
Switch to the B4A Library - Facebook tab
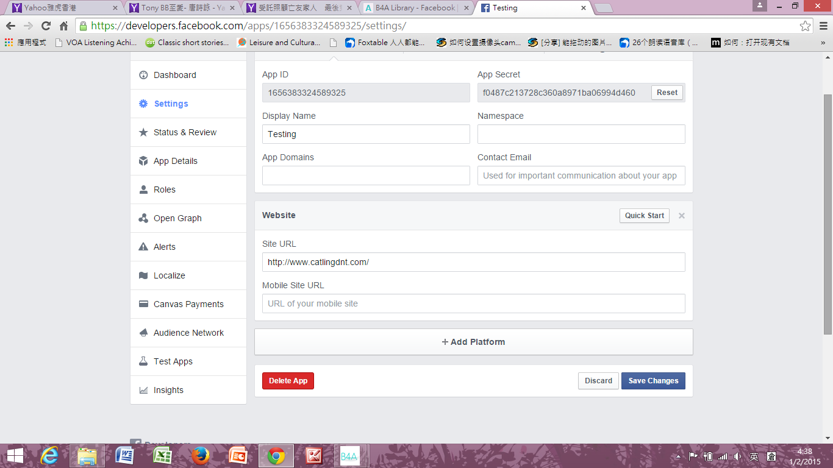(x=416, y=8)
